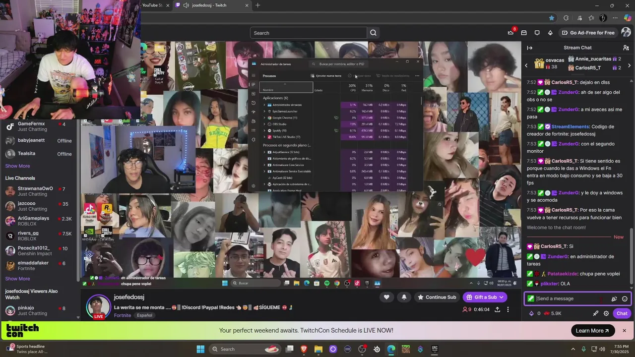This screenshot has width=635, height=357.
Task: Open rivers_gg channel in the sidebar
Action: [40, 236]
